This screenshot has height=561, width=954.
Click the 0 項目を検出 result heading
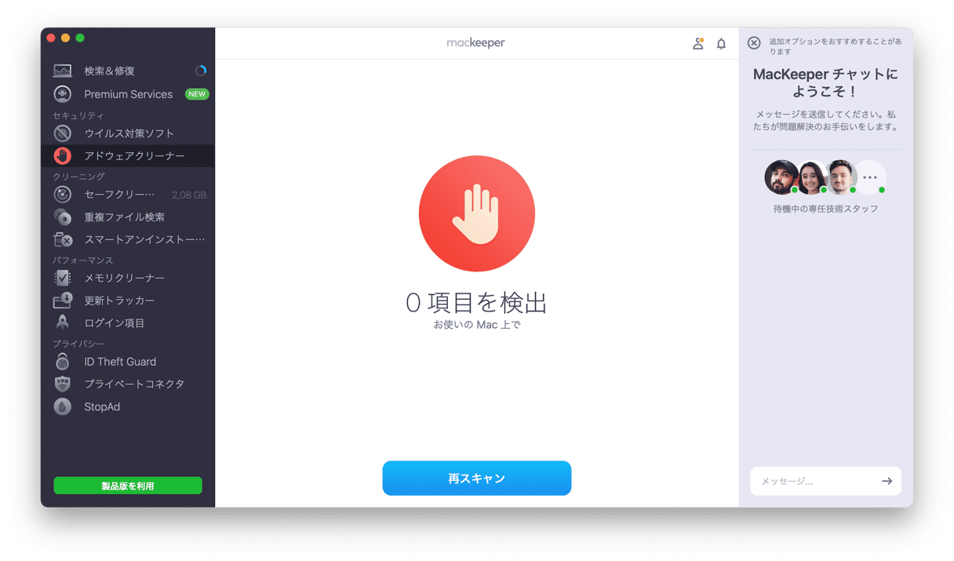coord(477,303)
